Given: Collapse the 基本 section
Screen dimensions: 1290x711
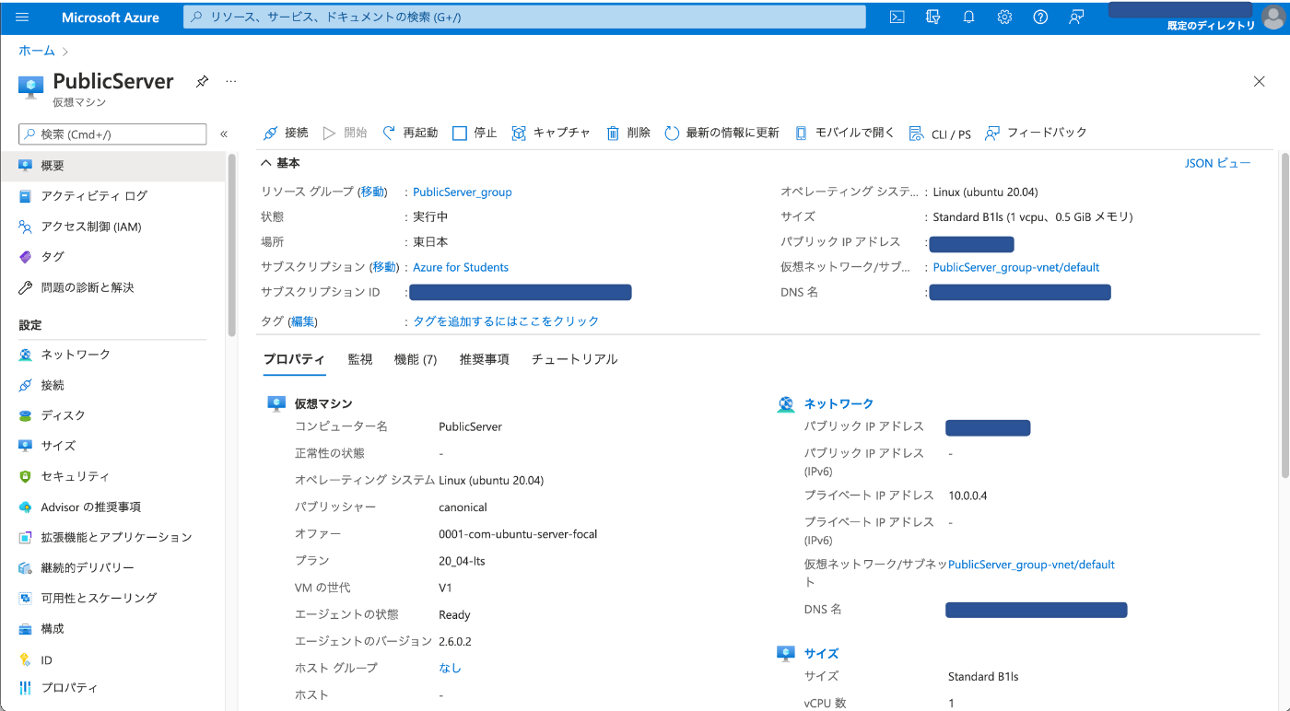Looking at the screenshot, I should [281, 163].
